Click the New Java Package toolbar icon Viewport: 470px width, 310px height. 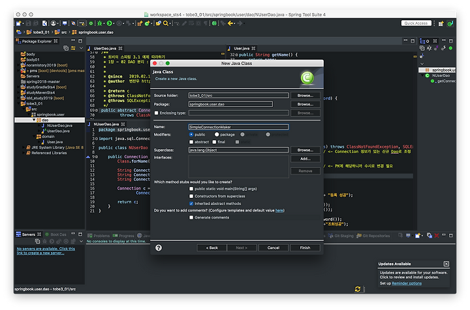click(x=140, y=23)
